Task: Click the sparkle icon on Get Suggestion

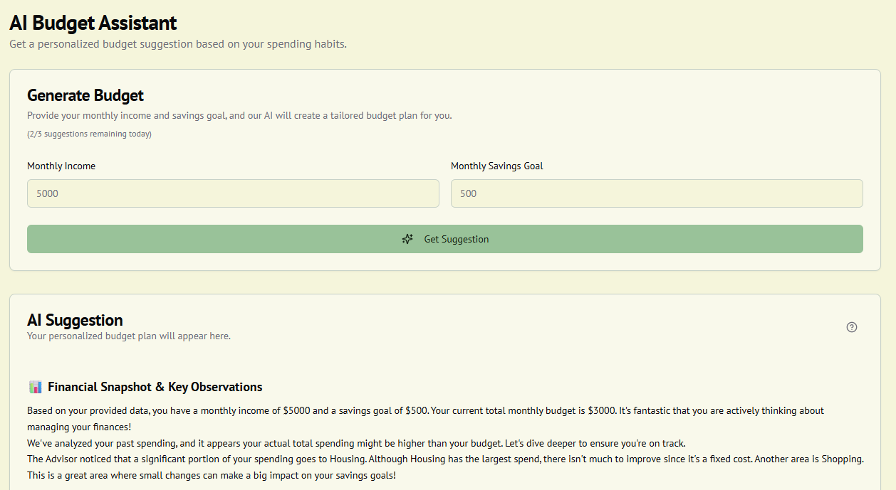Action: click(407, 239)
